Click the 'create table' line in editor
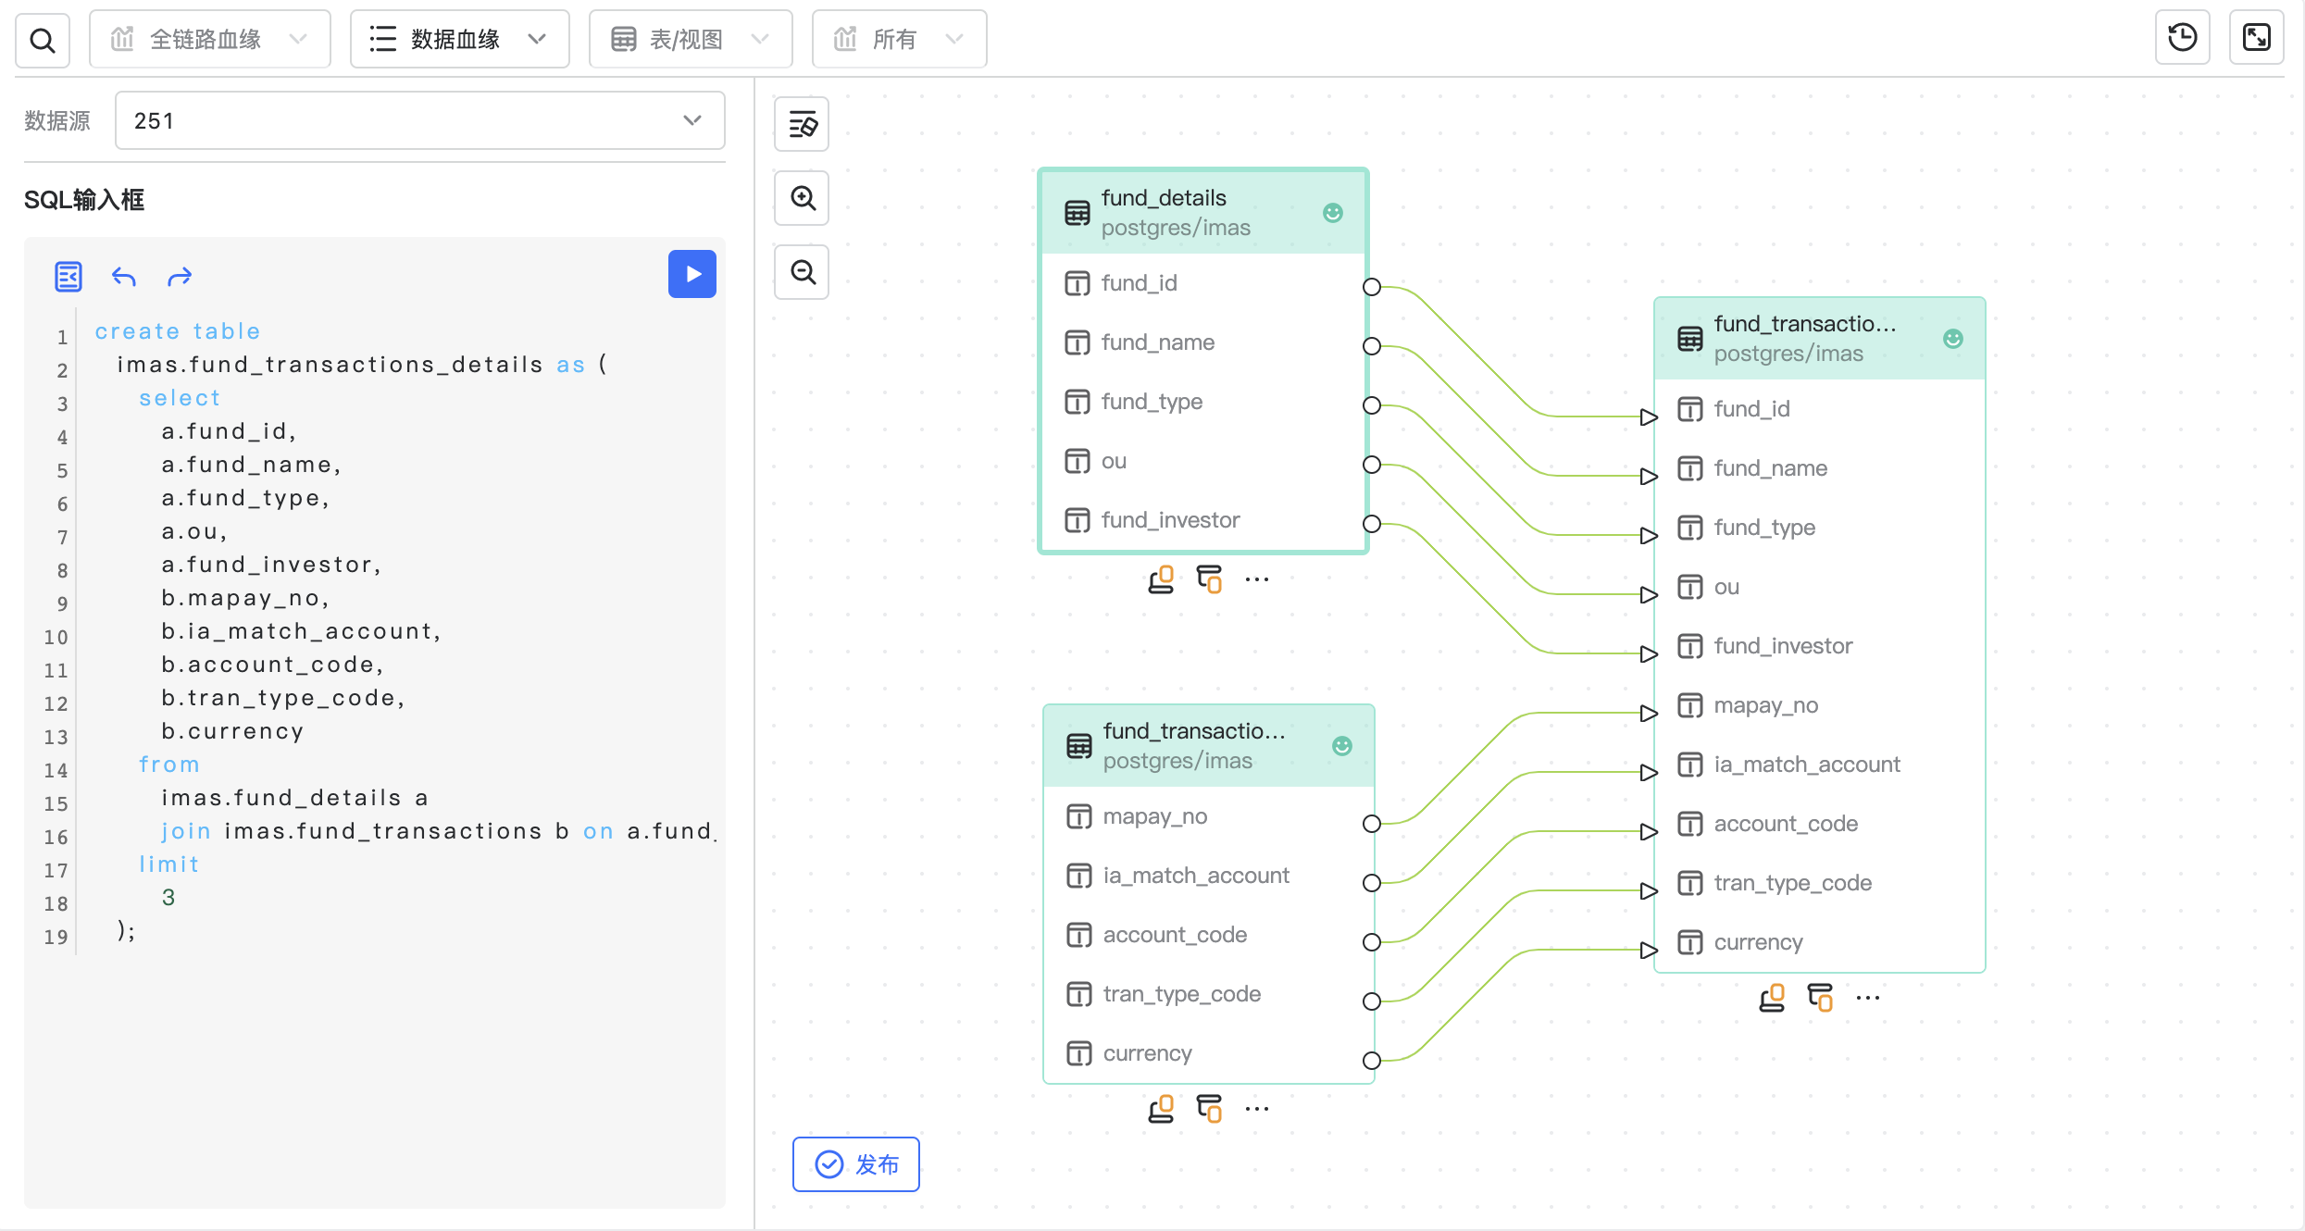This screenshot has height=1231, width=2305. 178,331
